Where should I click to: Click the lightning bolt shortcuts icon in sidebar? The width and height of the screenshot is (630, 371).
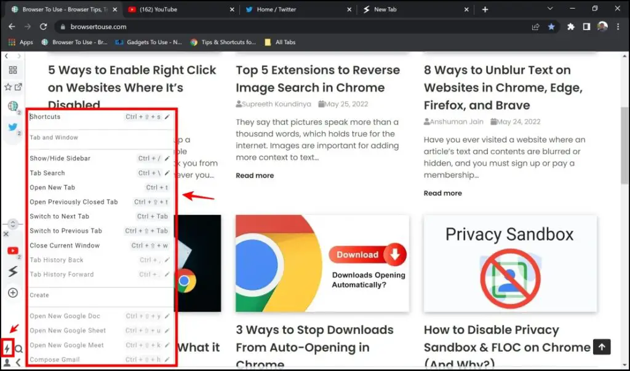7,348
